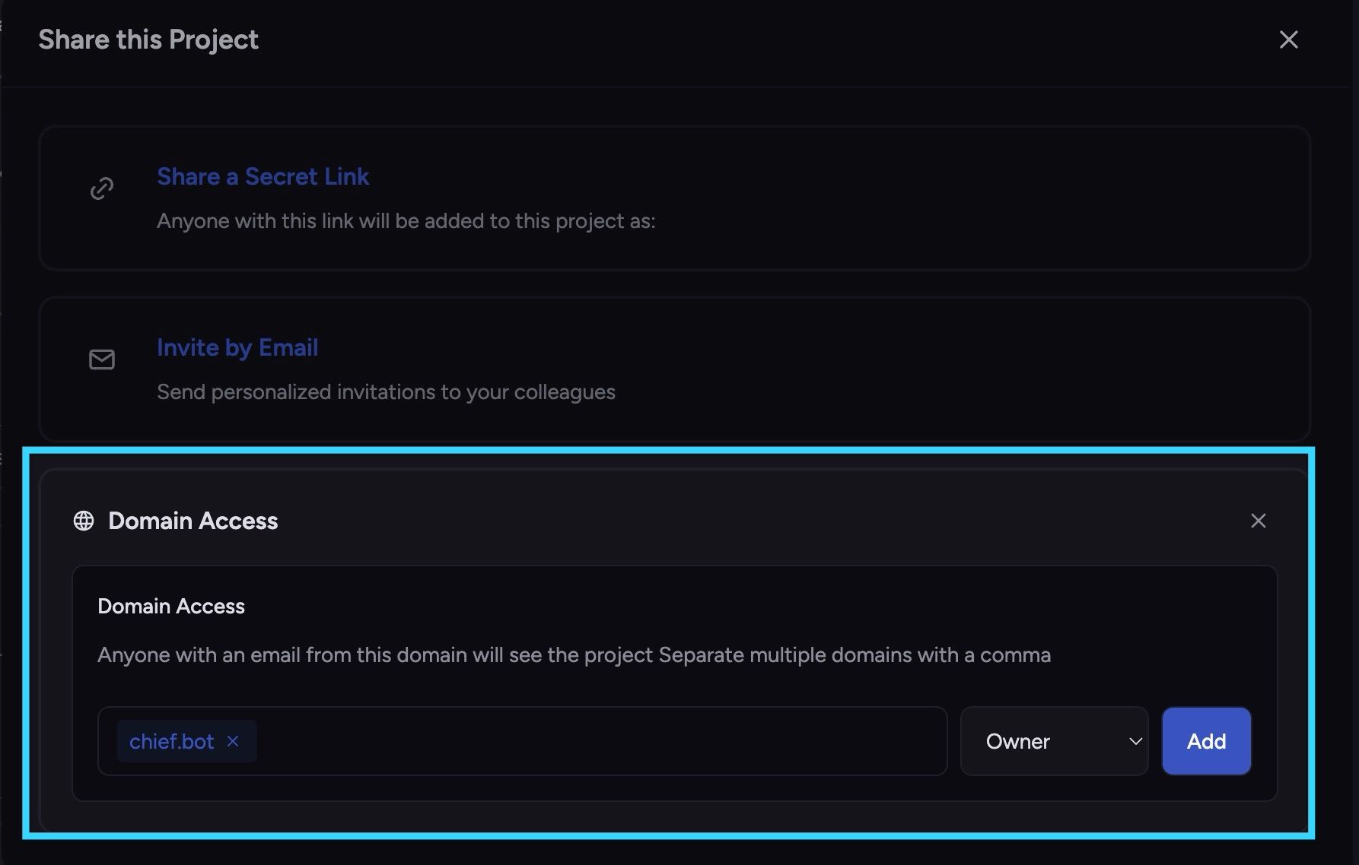The height and width of the screenshot is (865, 1359).
Task: Close the Share this Project dialog
Action: tap(1288, 40)
